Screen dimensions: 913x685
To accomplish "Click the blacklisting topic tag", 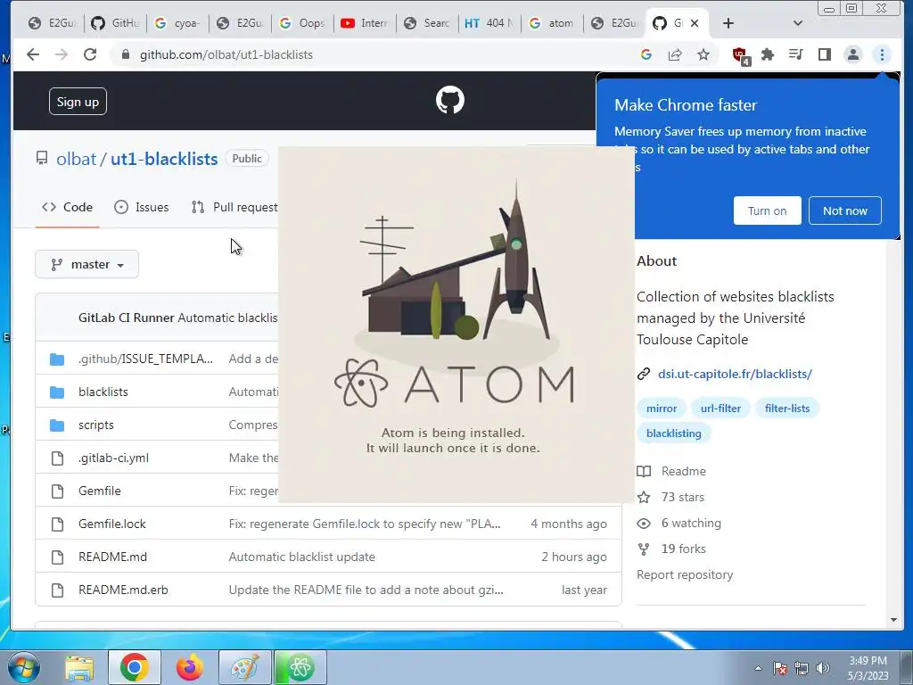I will point(674,433).
